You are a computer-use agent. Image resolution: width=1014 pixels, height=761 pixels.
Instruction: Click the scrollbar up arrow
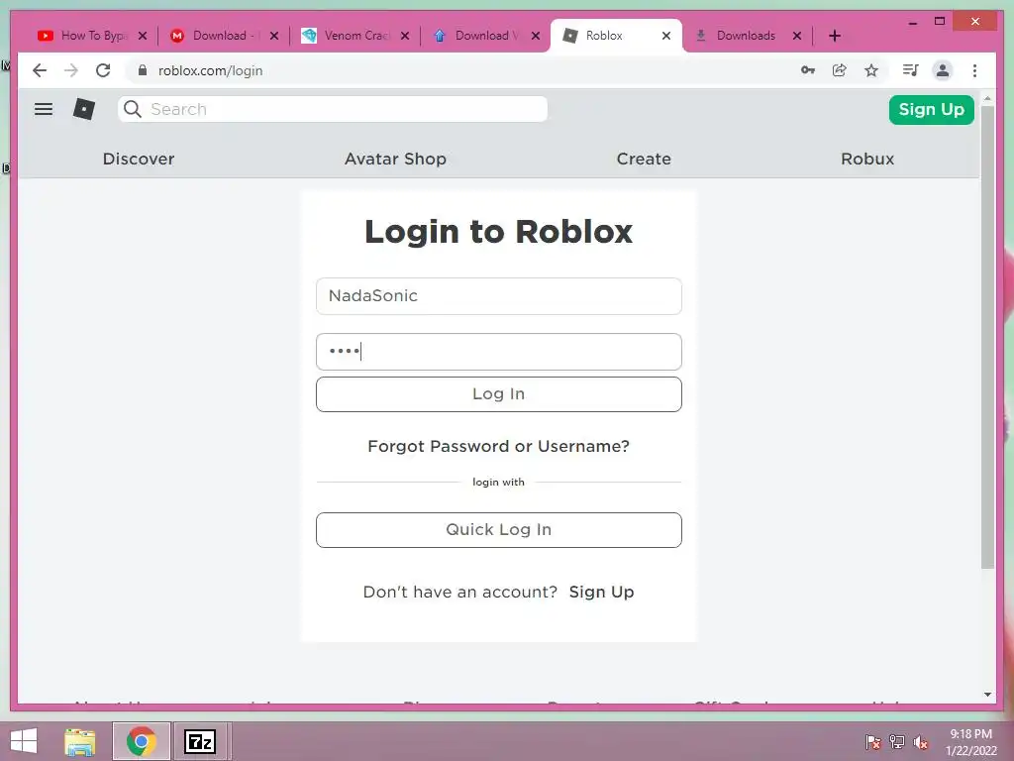point(987,98)
